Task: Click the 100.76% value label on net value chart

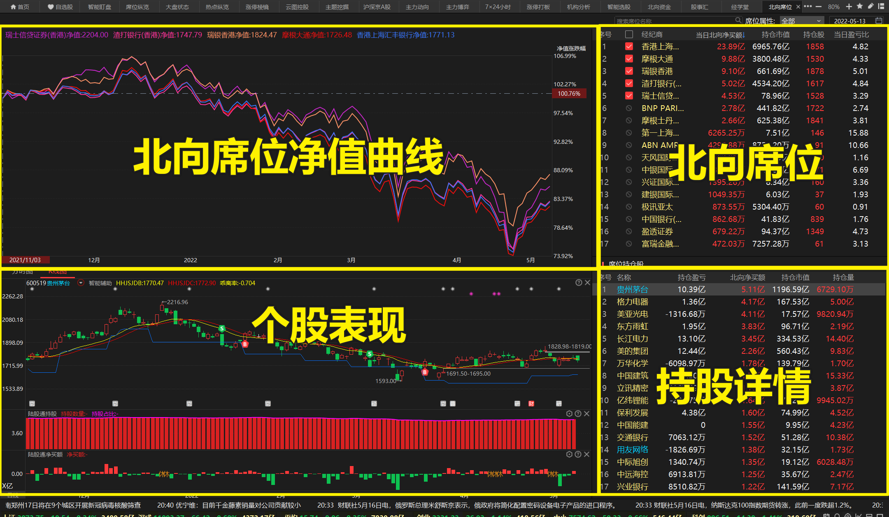Action: click(x=569, y=94)
